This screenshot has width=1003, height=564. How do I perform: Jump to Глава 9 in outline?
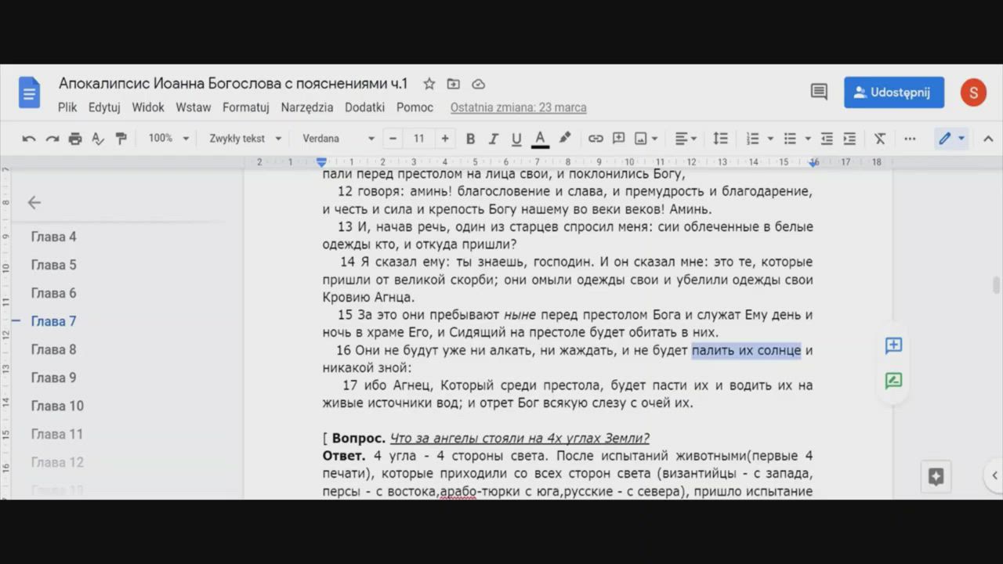(x=53, y=378)
